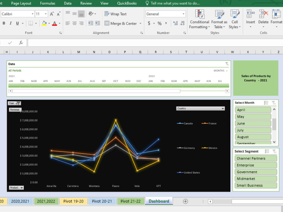Toggle multi-select in Select Segment slicer
Viewport: 283px width, 212px height.
267,151
